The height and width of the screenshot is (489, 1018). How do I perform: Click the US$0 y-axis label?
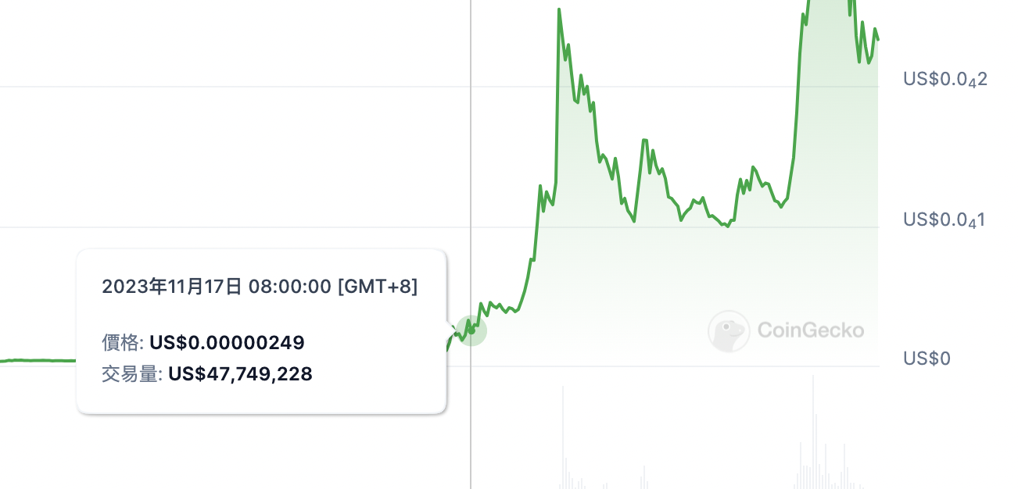[x=927, y=359]
